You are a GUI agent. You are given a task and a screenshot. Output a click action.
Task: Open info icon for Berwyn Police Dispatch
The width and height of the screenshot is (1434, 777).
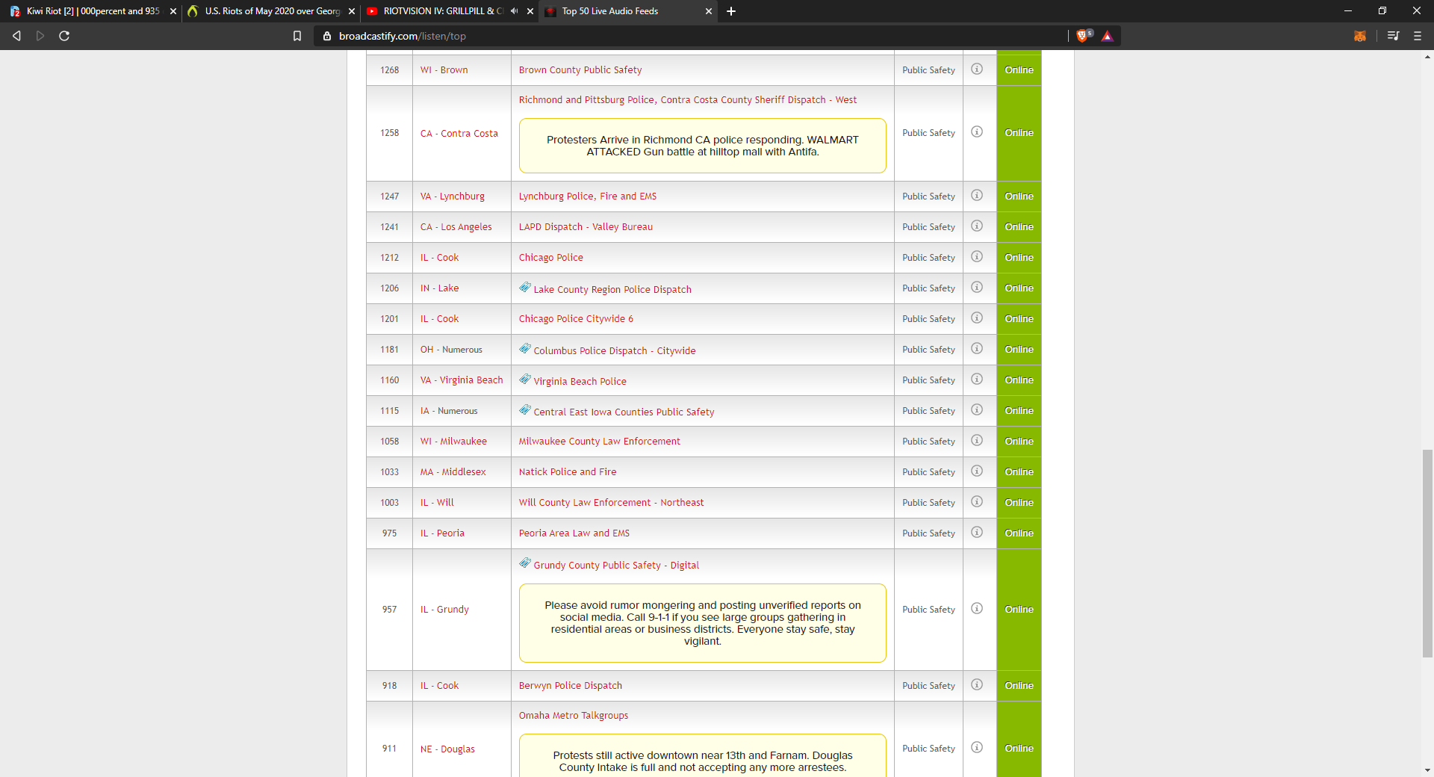pyautogui.click(x=977, y=685)
